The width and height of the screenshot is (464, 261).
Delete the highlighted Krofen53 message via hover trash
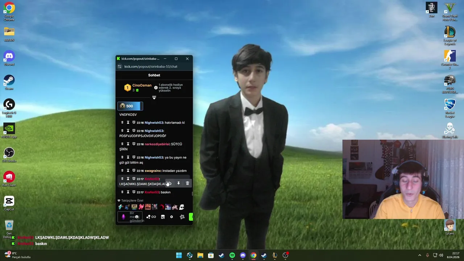coord(187,183)
